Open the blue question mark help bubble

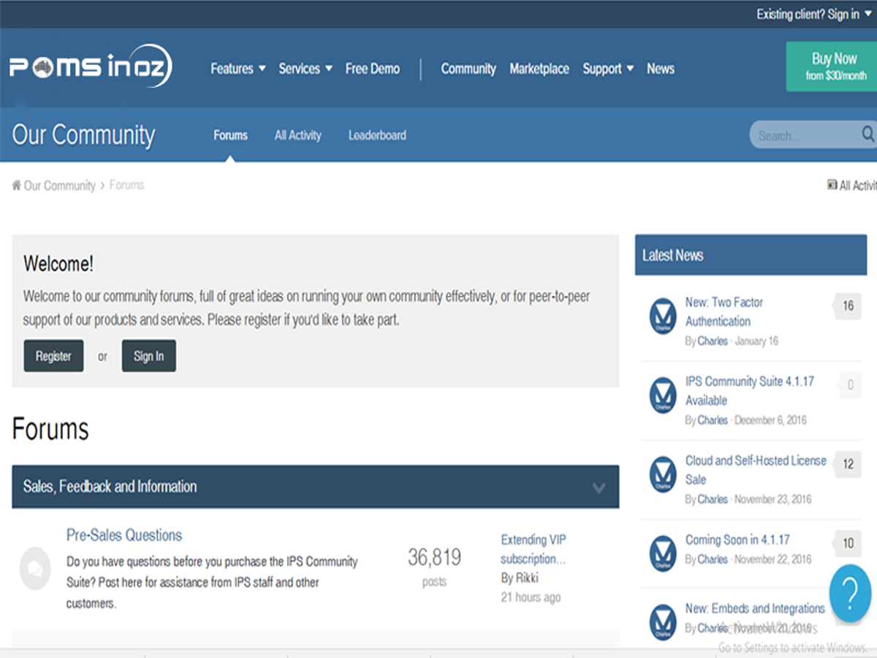pyautogui.click(x=850, y=593)
